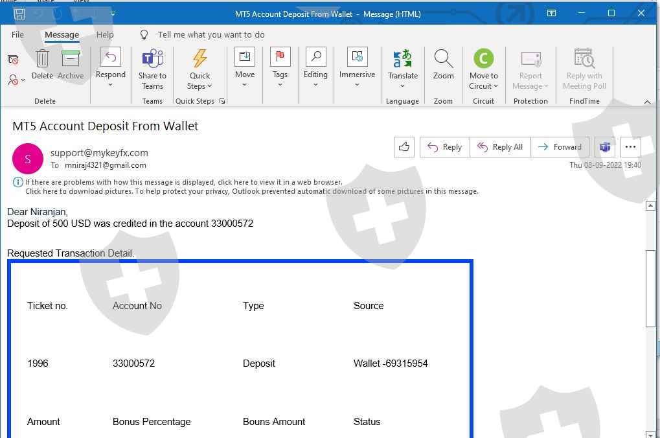
Task: Click the Delete trash can icon
Action: [42, 60]
